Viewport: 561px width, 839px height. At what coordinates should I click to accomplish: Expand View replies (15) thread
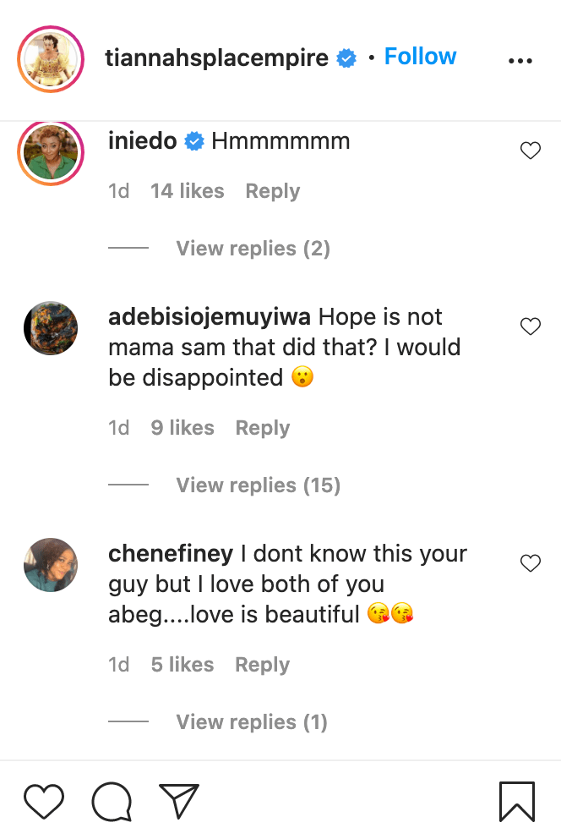coord(258,485)
